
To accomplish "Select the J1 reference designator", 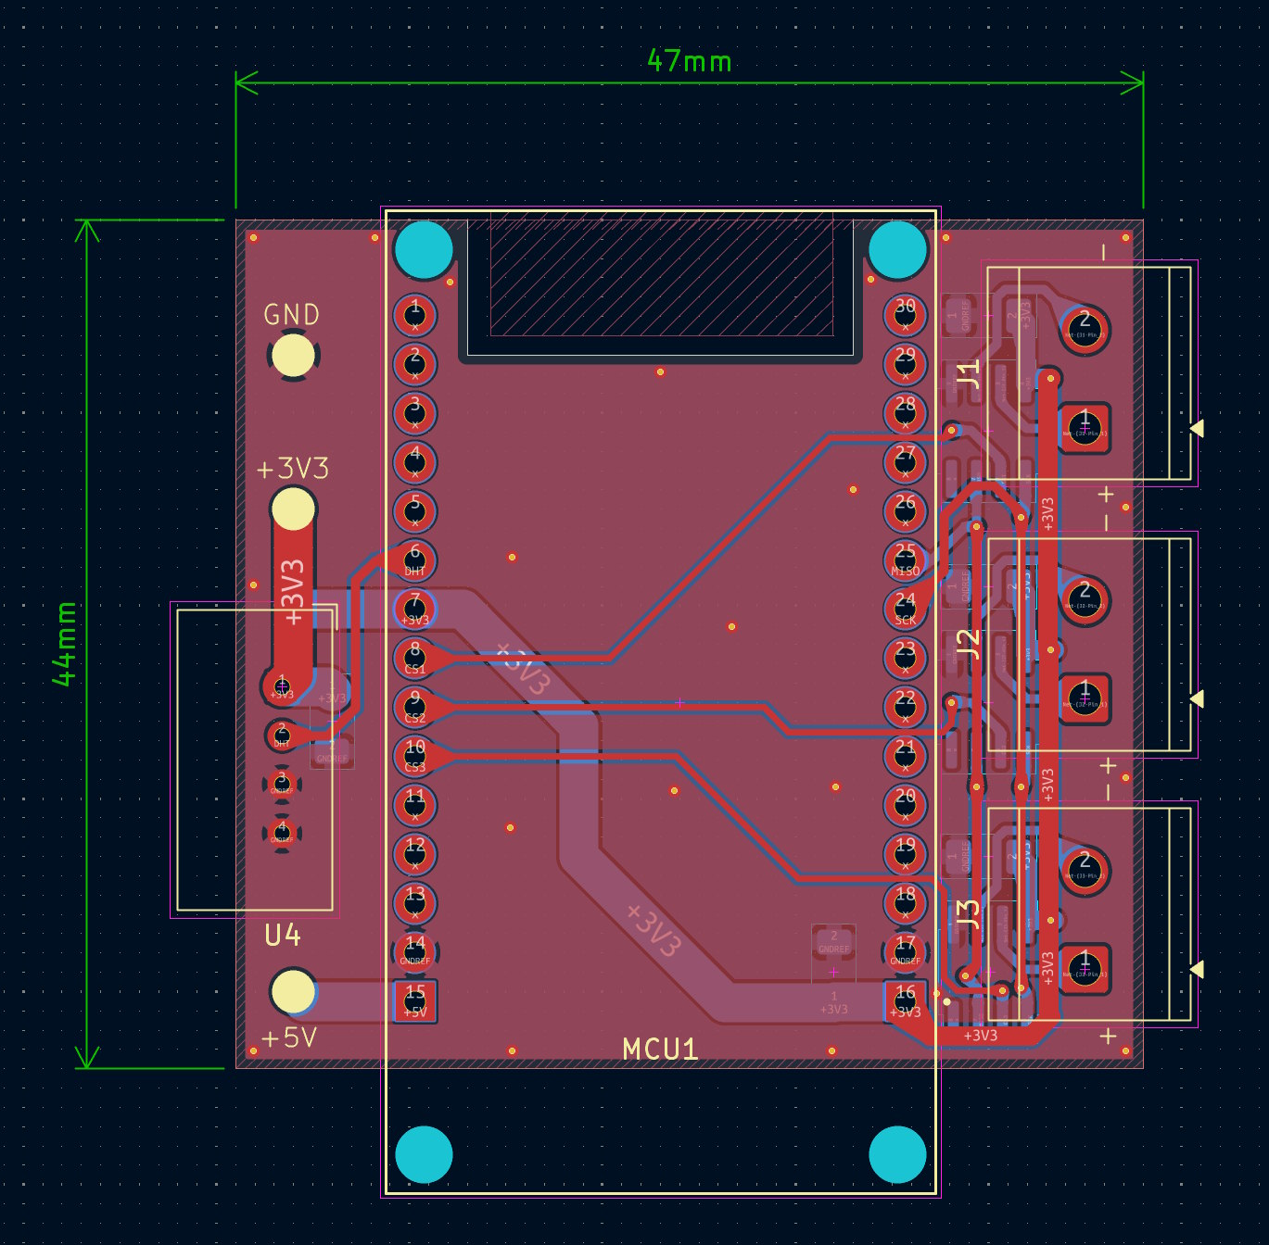I will (967, 374).
